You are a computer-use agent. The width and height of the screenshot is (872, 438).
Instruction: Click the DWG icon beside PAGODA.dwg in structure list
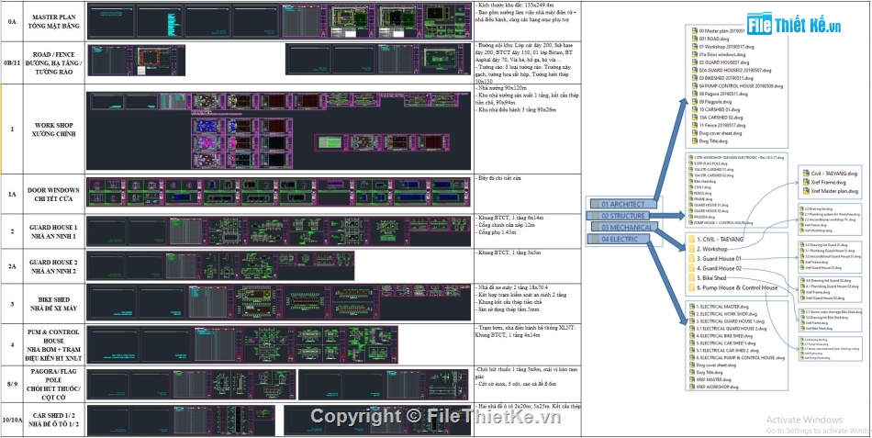(690, 217)
